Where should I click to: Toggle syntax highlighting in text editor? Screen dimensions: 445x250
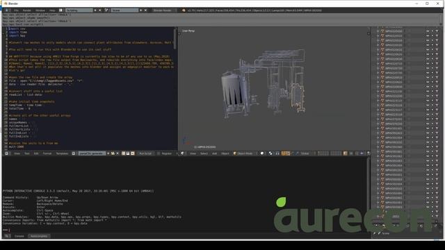coord(133,153)
